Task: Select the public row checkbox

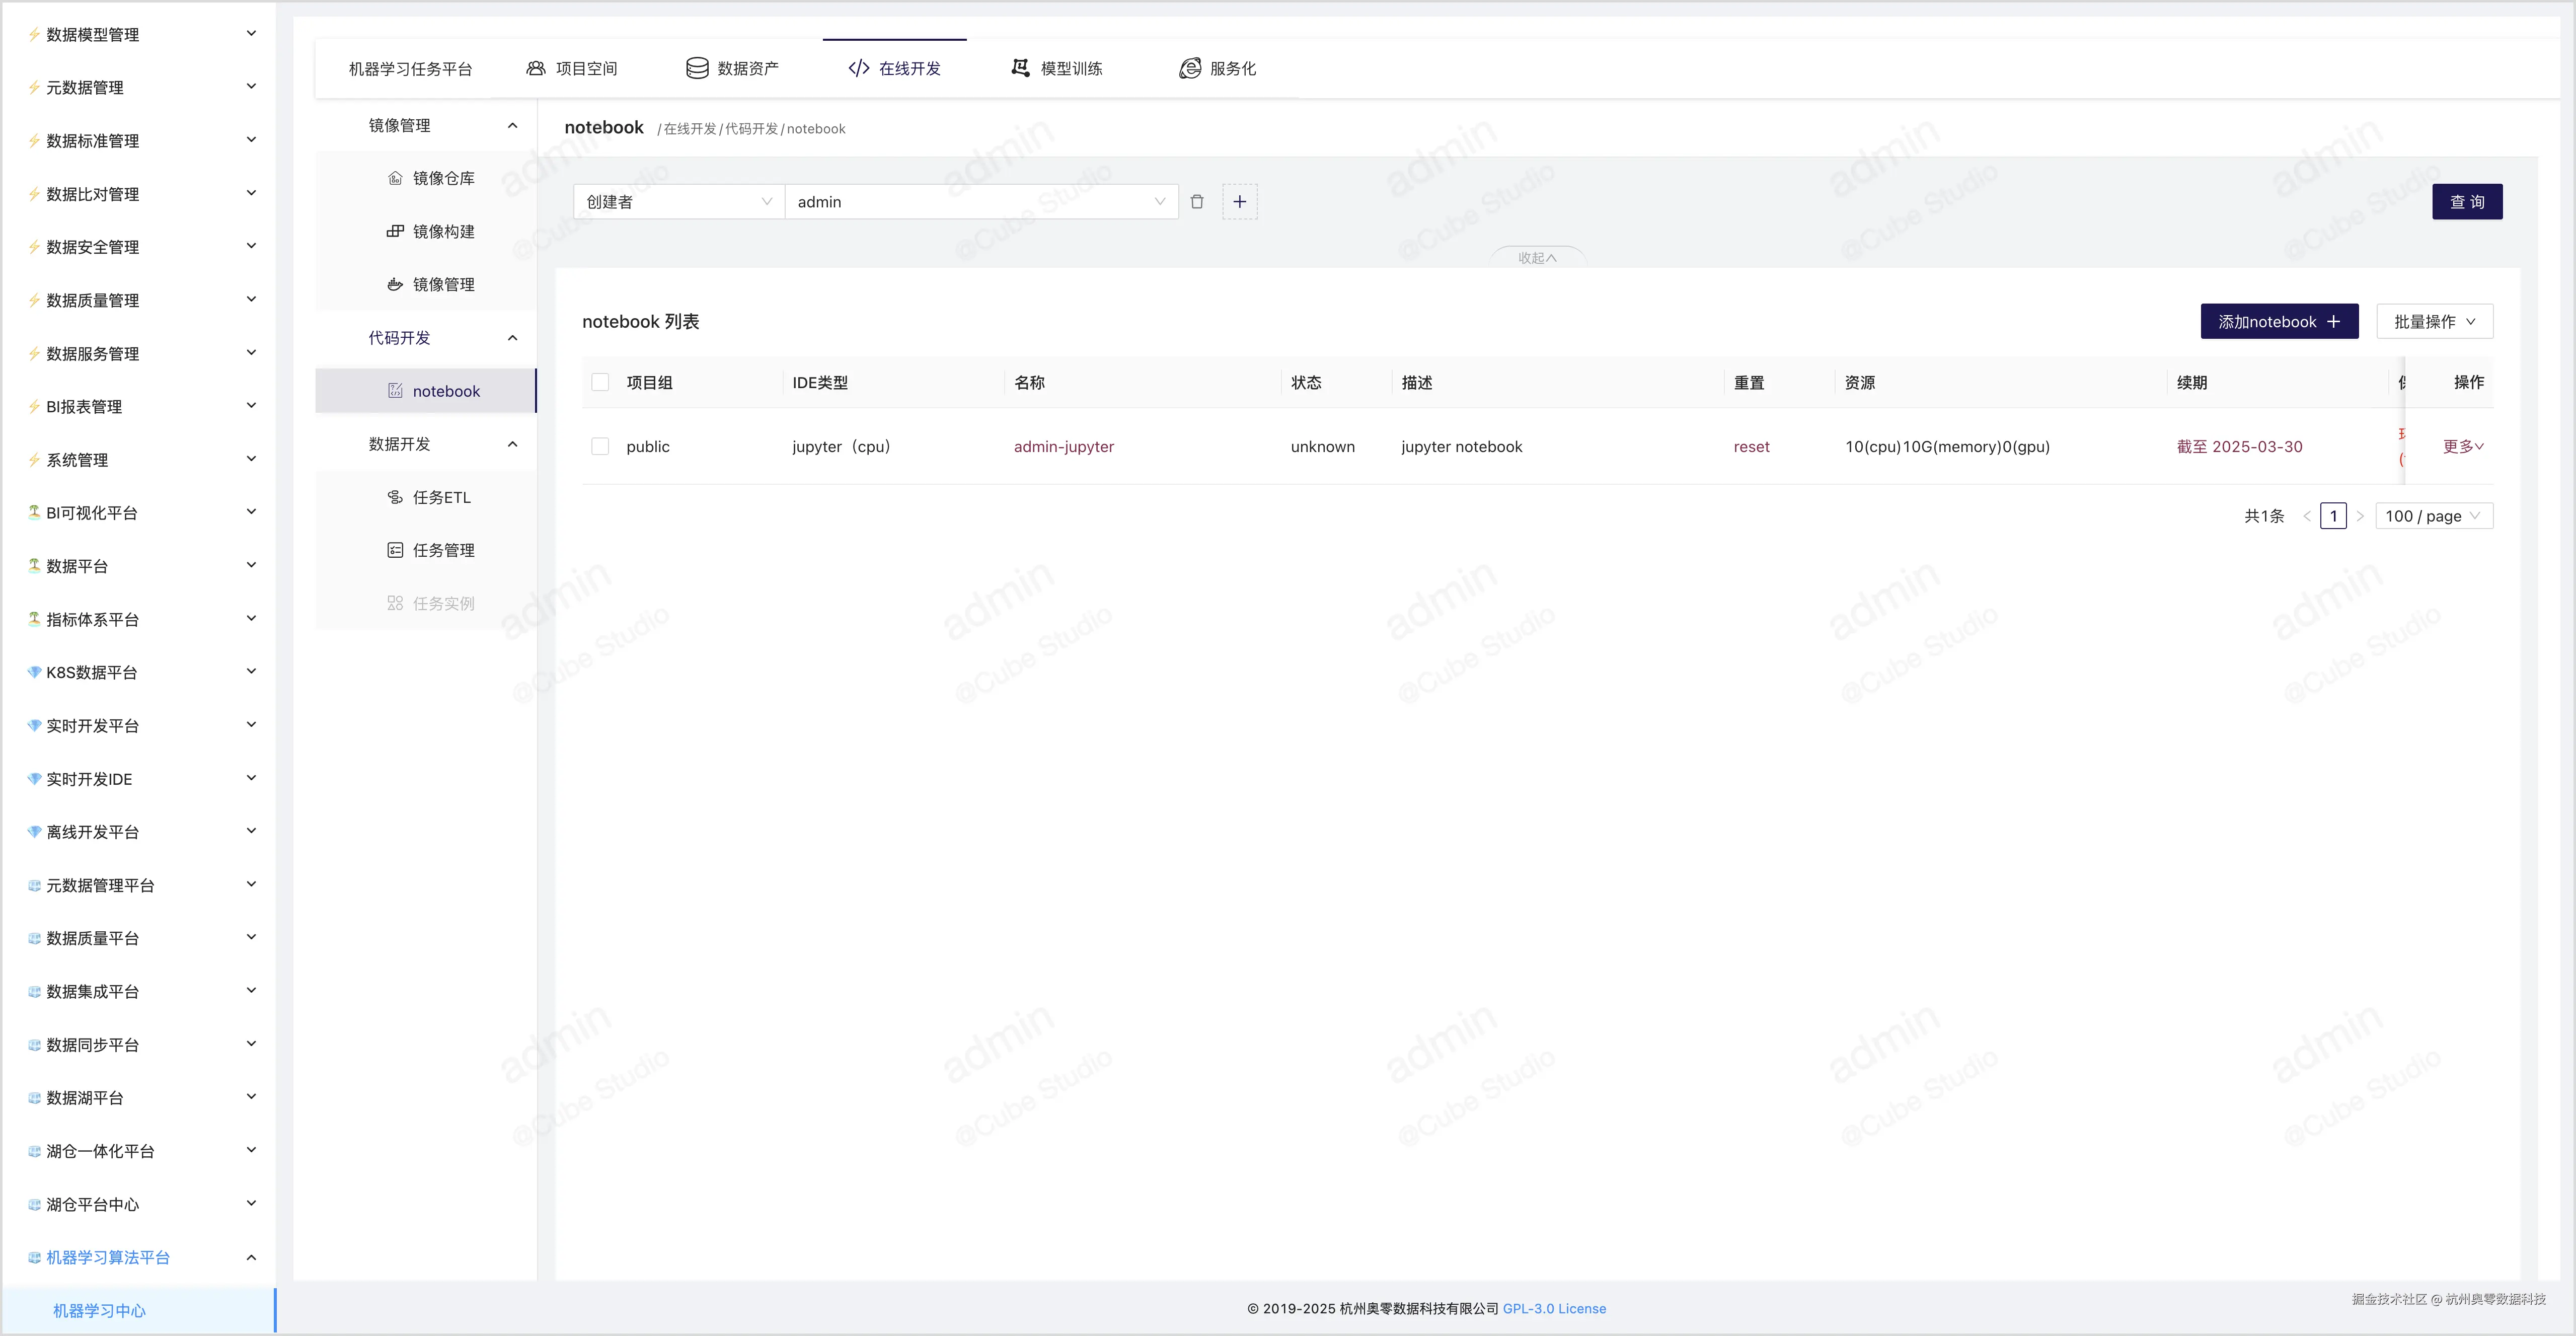Action: (x=600, y=446)
